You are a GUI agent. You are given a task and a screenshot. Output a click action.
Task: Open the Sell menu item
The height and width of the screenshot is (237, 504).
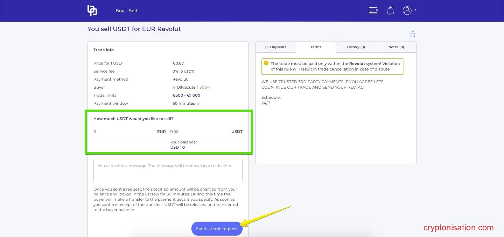point(133,11)
